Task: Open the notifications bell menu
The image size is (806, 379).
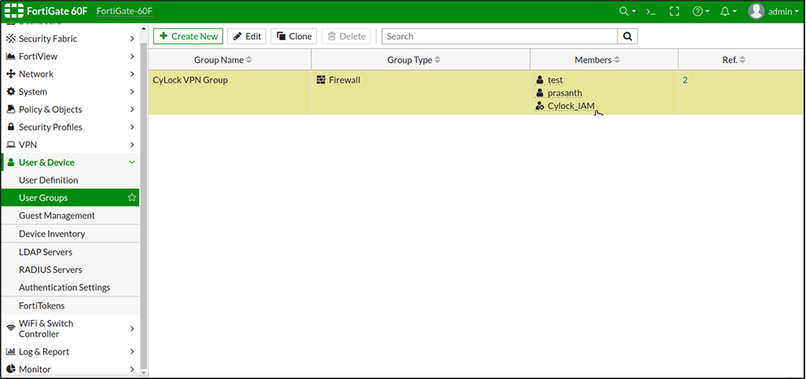Action: (x=727, y=12)
